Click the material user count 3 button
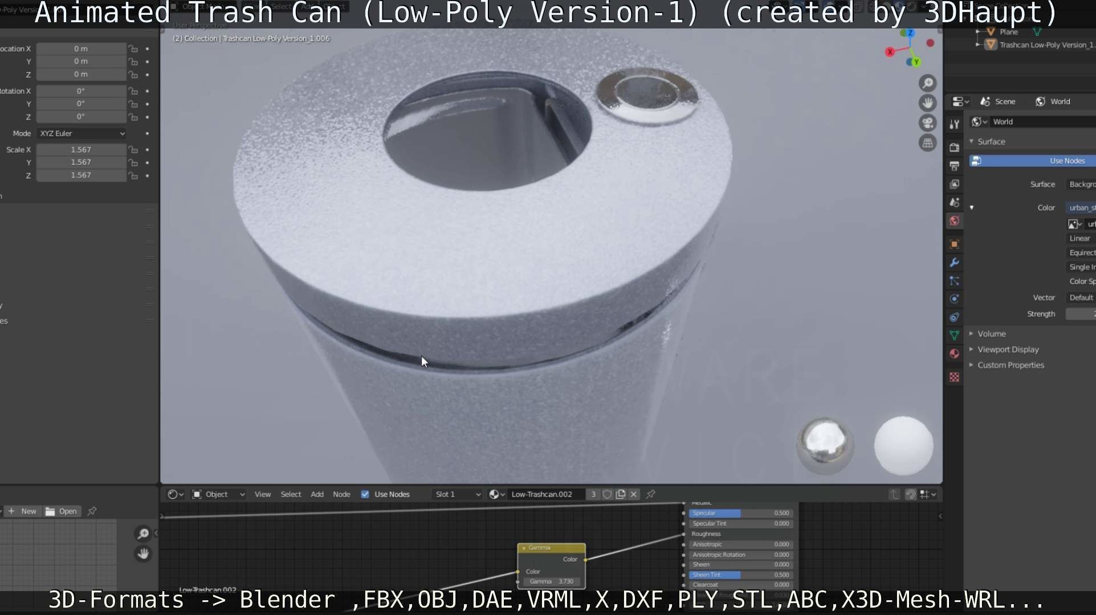 (593, 494)
